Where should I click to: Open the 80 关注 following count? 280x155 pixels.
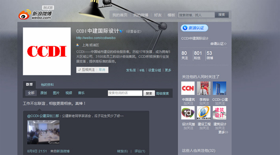184,55
